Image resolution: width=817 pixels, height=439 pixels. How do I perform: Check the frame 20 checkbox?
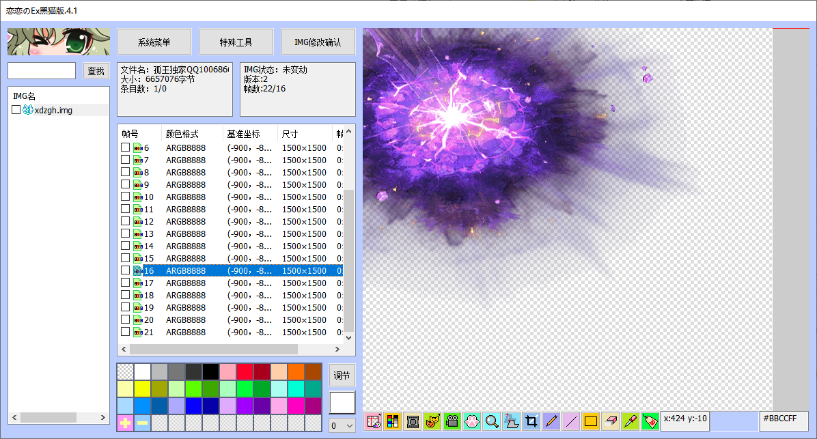(x=125, y=320)
